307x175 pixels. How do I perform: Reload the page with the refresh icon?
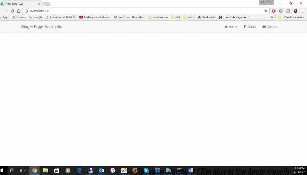click(x=12, y=11)
